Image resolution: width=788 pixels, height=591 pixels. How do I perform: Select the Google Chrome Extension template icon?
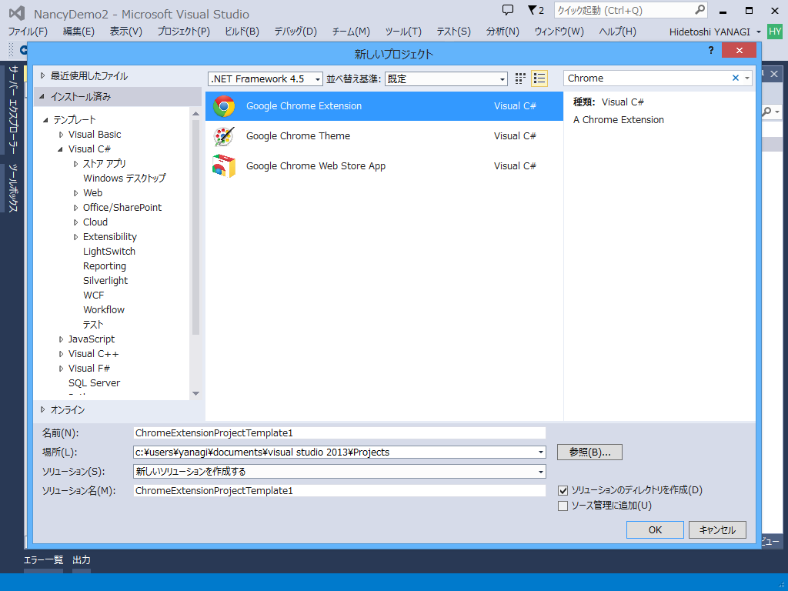point(224,106)
